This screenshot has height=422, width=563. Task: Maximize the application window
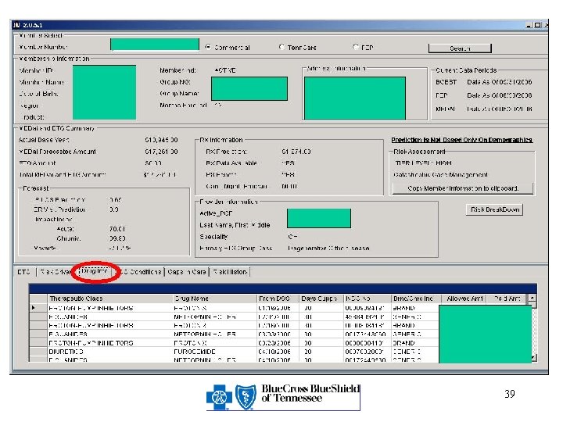pos(537,25)
